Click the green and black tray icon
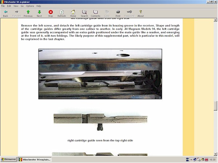218x163 pixels. [203, 160]
